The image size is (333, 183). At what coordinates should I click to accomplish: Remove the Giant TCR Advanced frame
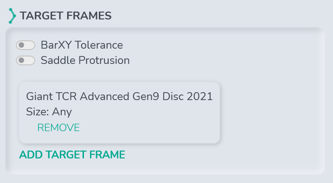[x=58, y=127]
